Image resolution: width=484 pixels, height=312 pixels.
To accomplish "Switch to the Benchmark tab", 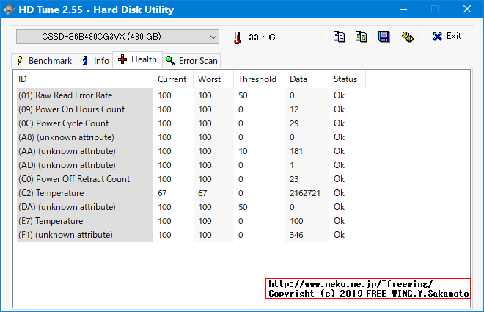I will [43, 60].
